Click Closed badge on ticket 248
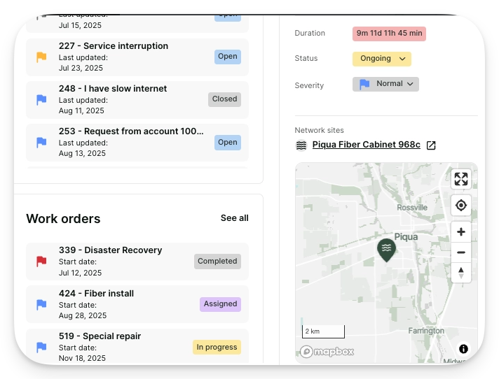The width and height of the screenshot is (499, 379). tap(225, 99)
